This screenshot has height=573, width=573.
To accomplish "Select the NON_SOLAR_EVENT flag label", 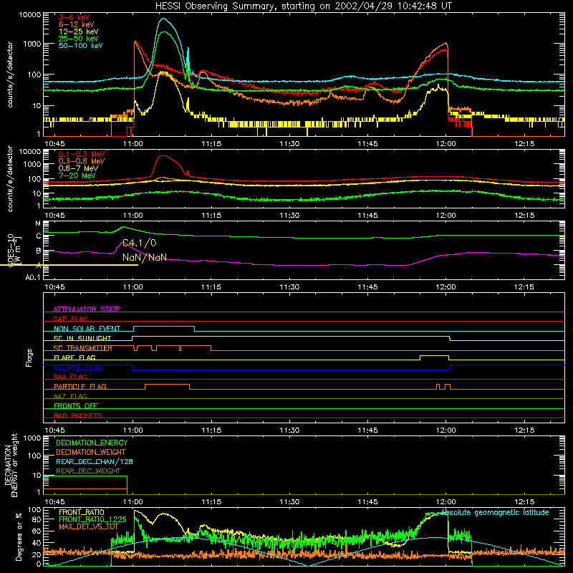I will pyautogui.click(x=87, y=329).
